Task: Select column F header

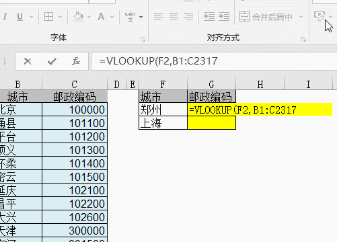Action: coord(163,85)
